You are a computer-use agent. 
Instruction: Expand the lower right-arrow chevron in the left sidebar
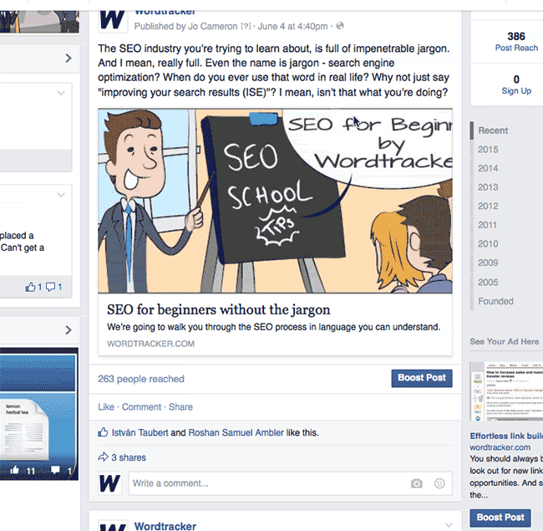69,329
